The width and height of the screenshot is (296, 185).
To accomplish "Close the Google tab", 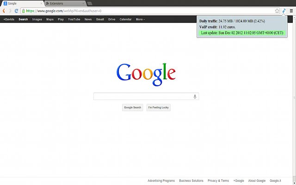I will 41,3.
